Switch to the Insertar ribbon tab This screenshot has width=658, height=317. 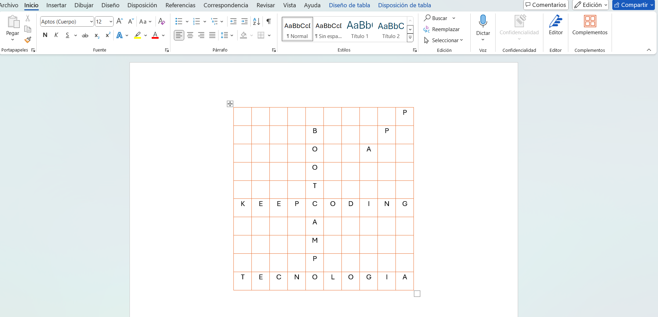(56, 5)
